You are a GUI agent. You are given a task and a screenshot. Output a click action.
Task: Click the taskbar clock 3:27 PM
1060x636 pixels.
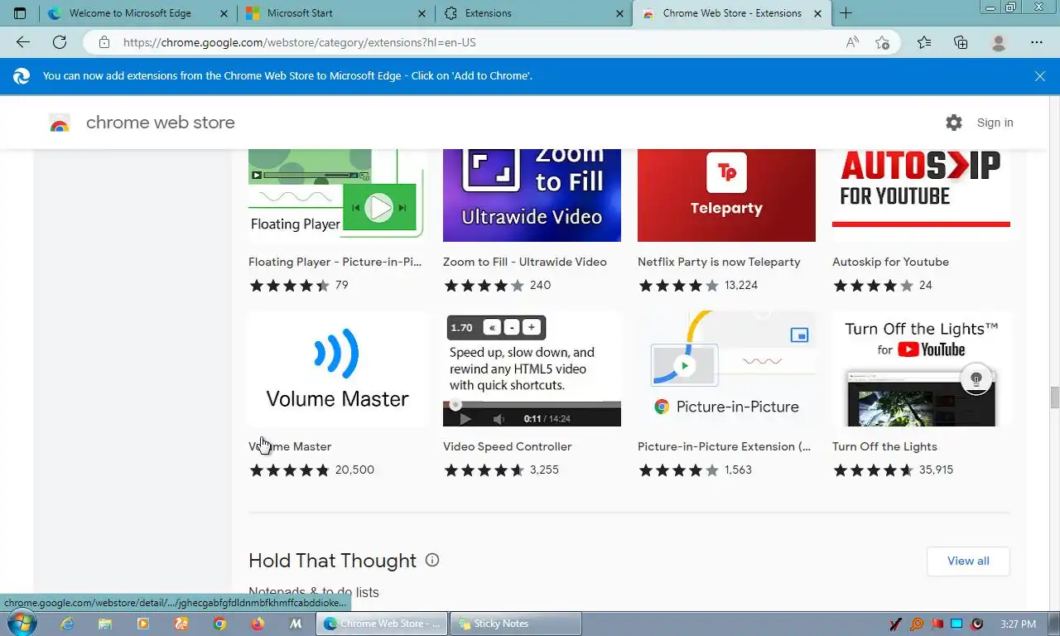[1018, 624]
